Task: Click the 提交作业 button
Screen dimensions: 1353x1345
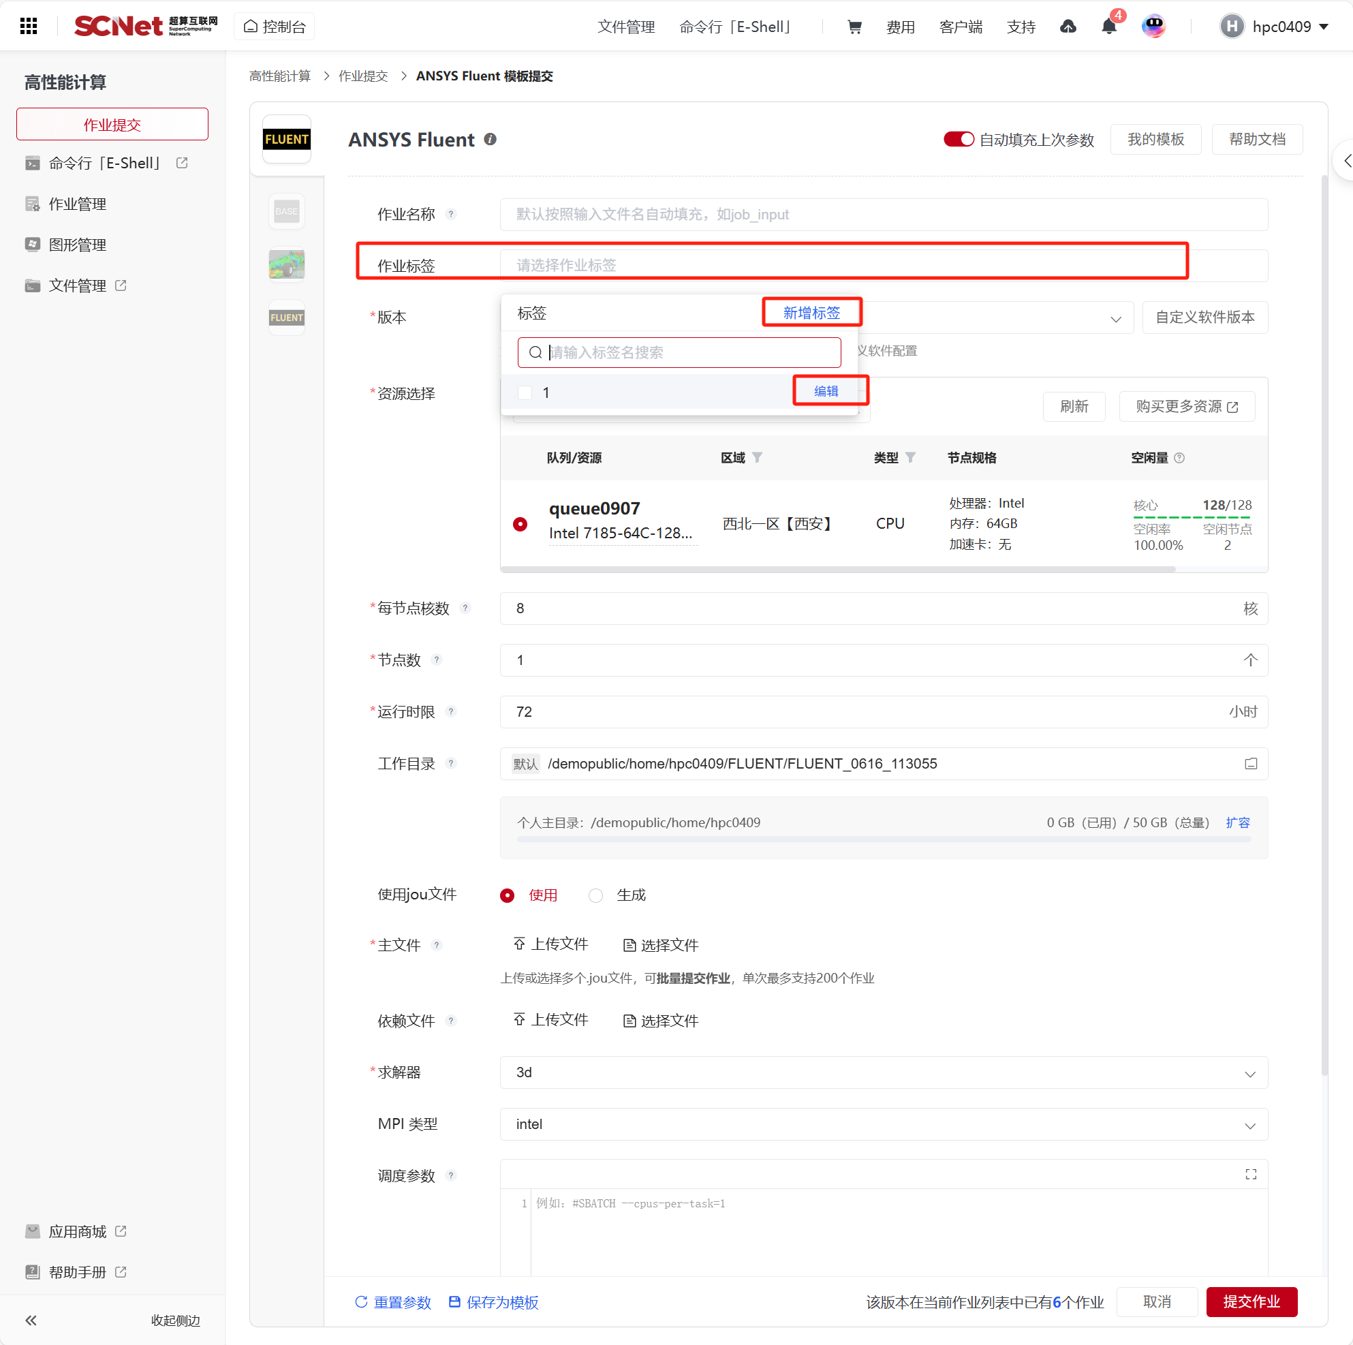Action: [x=1251, y=1301]
